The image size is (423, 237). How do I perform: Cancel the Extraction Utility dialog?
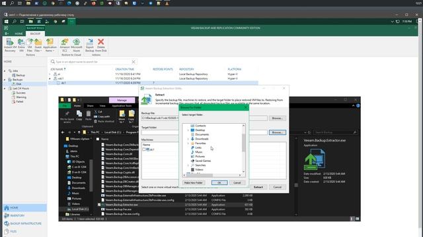point(278,187)
